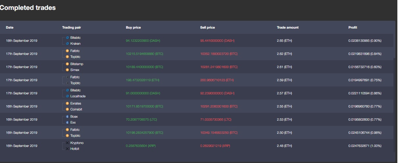Select buy price 70.2087708575 (LTC)

(x=142, y=120)
